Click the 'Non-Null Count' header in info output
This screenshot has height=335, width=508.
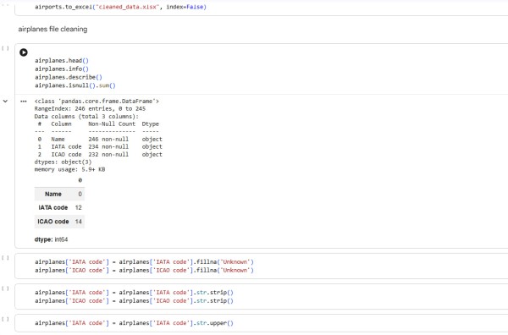point(112,124)
